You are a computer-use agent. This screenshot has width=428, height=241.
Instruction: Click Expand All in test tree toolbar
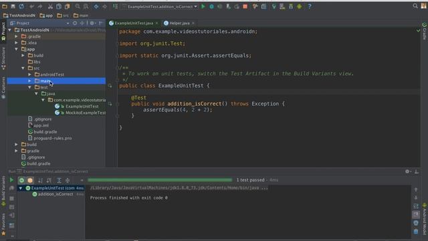[59, 180]
